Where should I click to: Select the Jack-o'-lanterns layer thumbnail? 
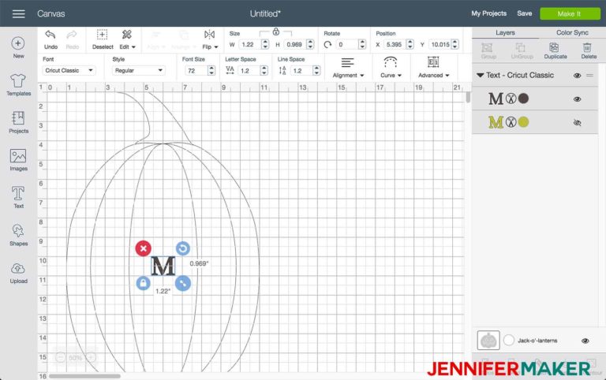(488, 341)
